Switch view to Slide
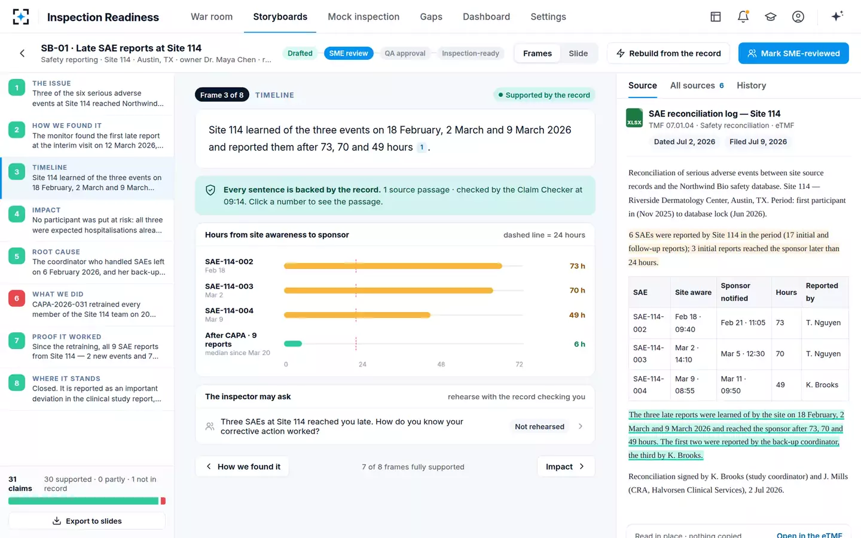 click(x=578, y=53)
